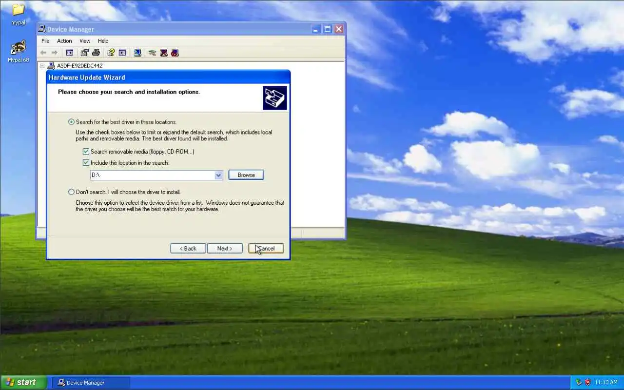624x390 pixels.
Task: Close the Device Manager window
Action: point(339,29)
